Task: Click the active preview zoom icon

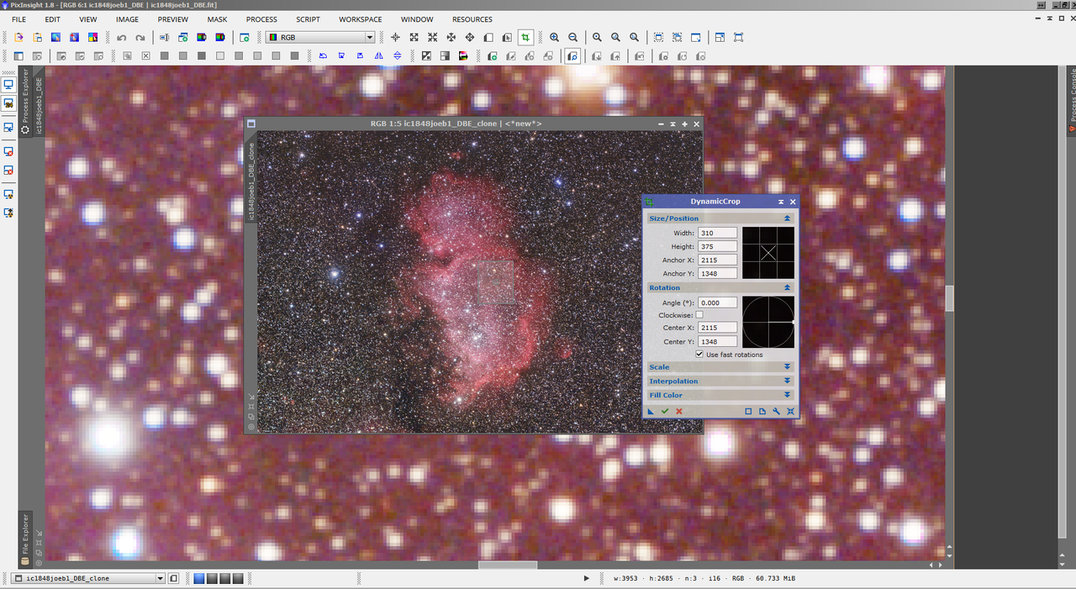Action: 572,56
